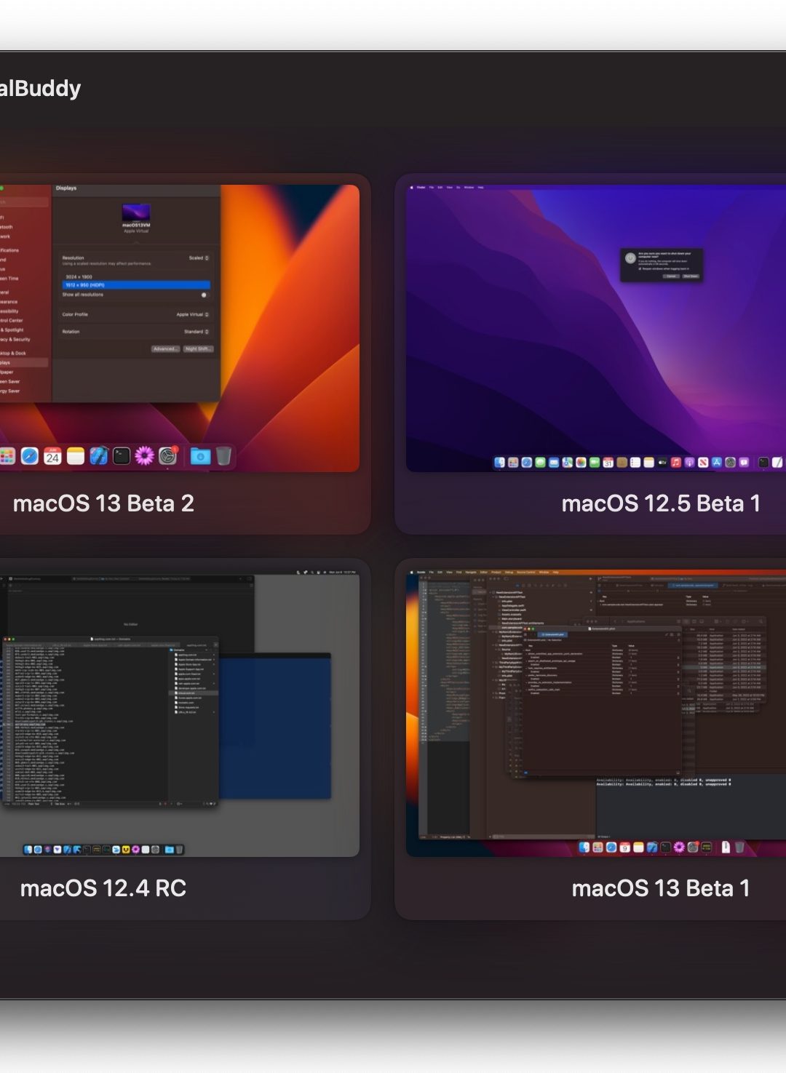Open Safari from the macOS 13 Beta 2 dock

coord(29,455)
